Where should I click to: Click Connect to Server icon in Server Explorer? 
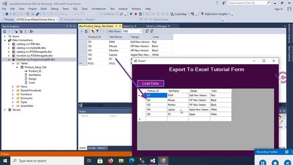[21, 32]
